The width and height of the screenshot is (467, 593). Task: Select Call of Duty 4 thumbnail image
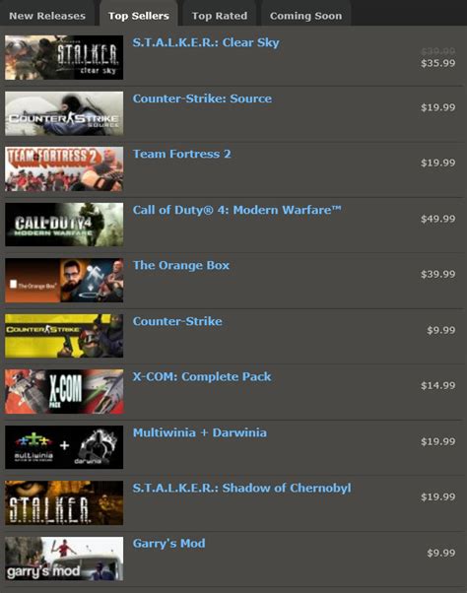[x=64, y=225]
